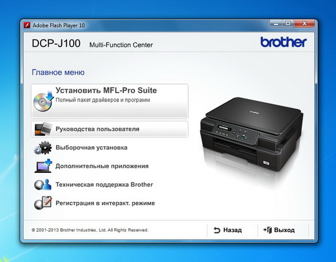Click the laptop plus icon for additional applications
This screenshot has height=262, width=336.
click(x=43, y=166)
